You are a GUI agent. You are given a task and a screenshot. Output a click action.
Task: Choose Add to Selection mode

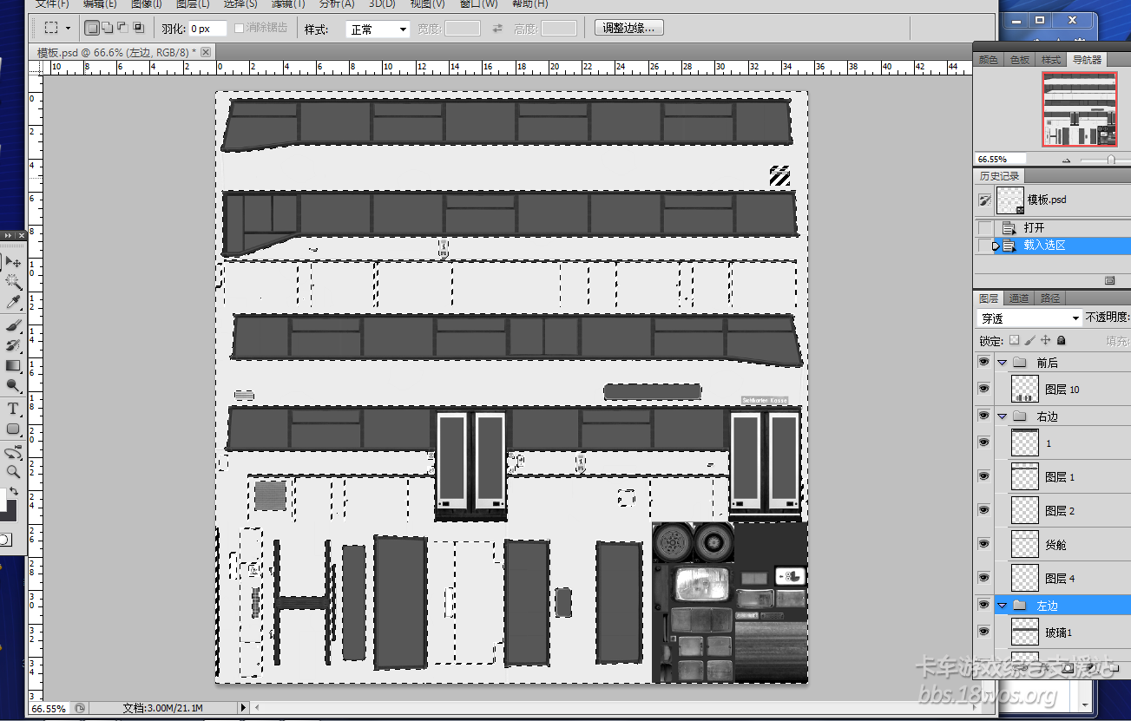[x=108, y=29]
